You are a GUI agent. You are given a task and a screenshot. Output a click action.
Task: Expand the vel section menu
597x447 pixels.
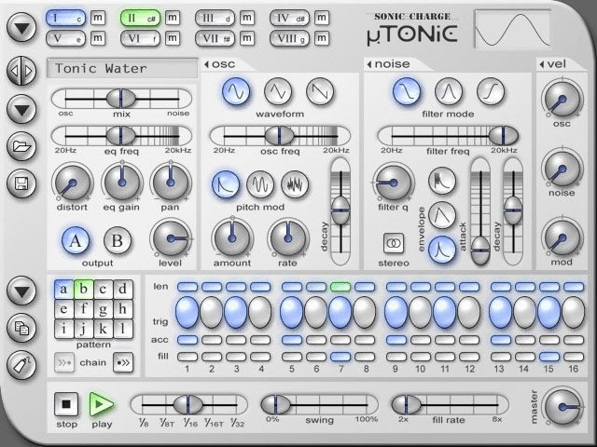click(x=552, y=64)
